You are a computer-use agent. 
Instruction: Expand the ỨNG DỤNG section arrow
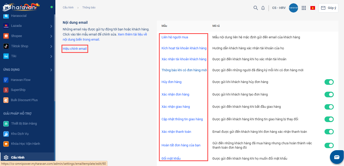pos(51,70)
